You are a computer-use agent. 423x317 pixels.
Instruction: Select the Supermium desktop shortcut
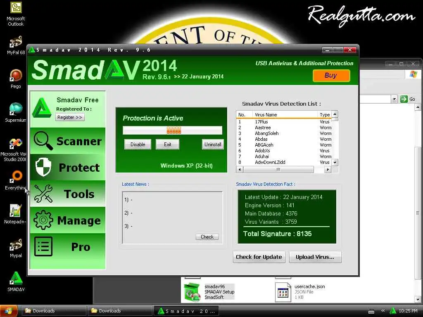(16, 112)
